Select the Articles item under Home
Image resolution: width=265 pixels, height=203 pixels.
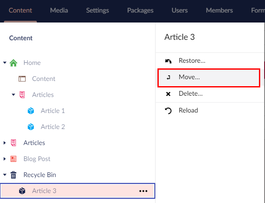(x=43, y=95)
